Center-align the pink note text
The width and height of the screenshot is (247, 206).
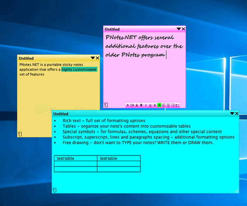click(x=168, y=105)
